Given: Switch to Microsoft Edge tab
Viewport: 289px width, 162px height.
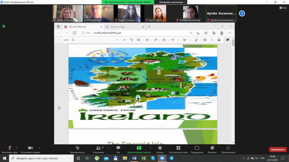Looking at the screenshot, I should point(125,27).
